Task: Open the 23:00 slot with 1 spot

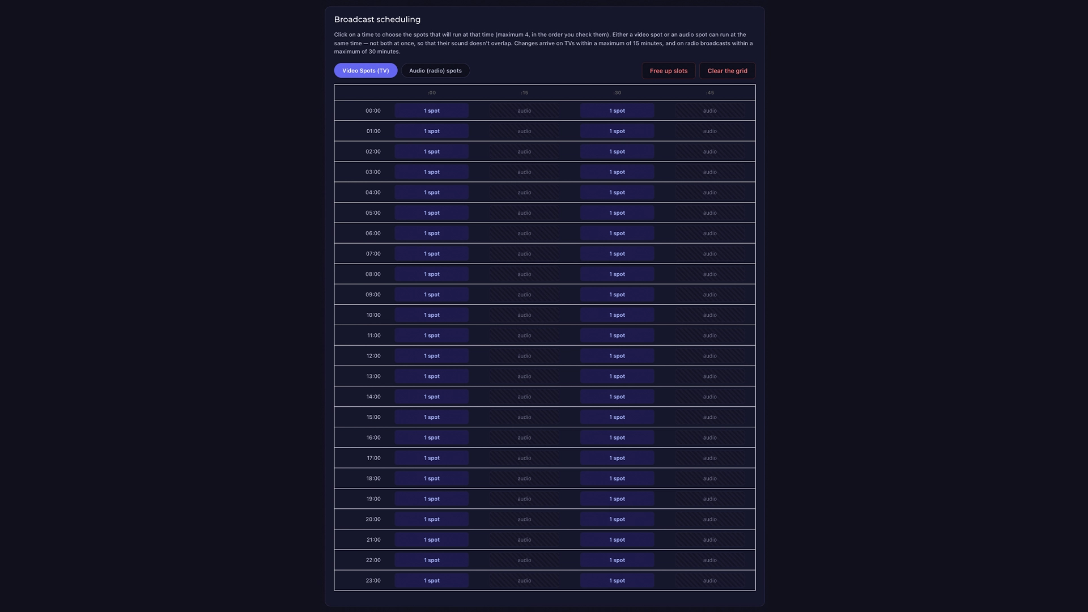Action: click(x=432, y=580)
